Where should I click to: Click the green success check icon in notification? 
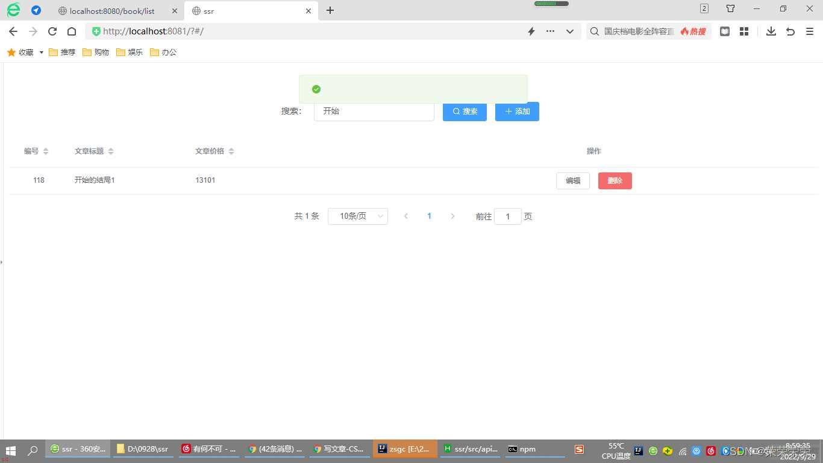click(316, 89)
